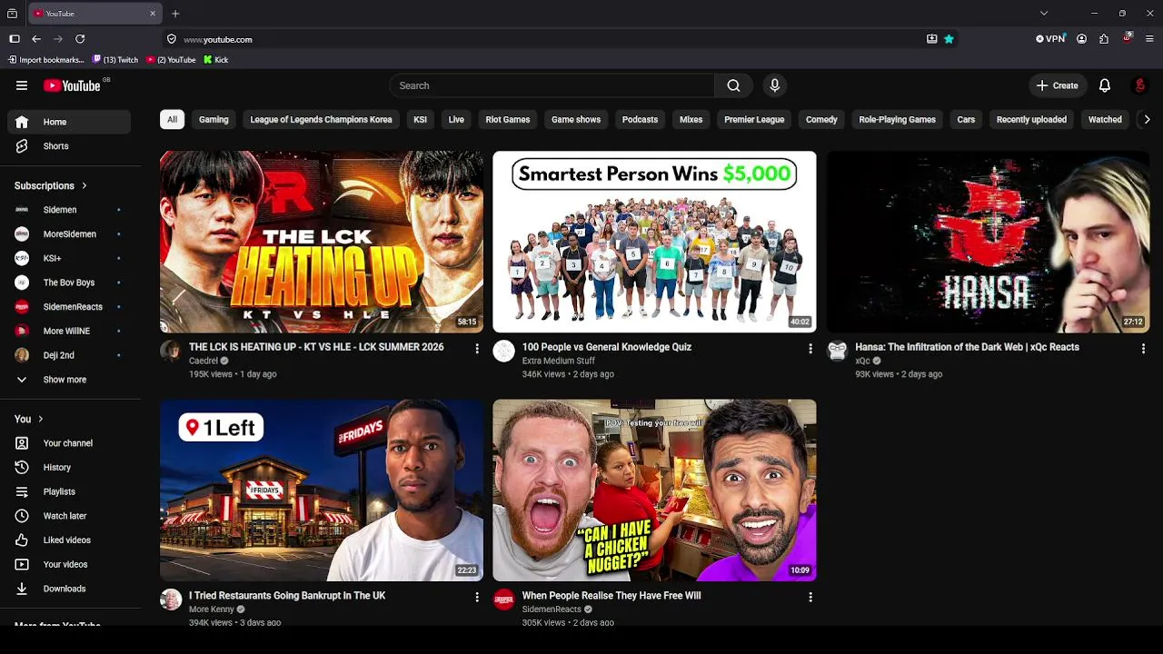Start voice search with the microphone icon
The height and width of the screenshot is (654, 1163).
coord(774,85)
